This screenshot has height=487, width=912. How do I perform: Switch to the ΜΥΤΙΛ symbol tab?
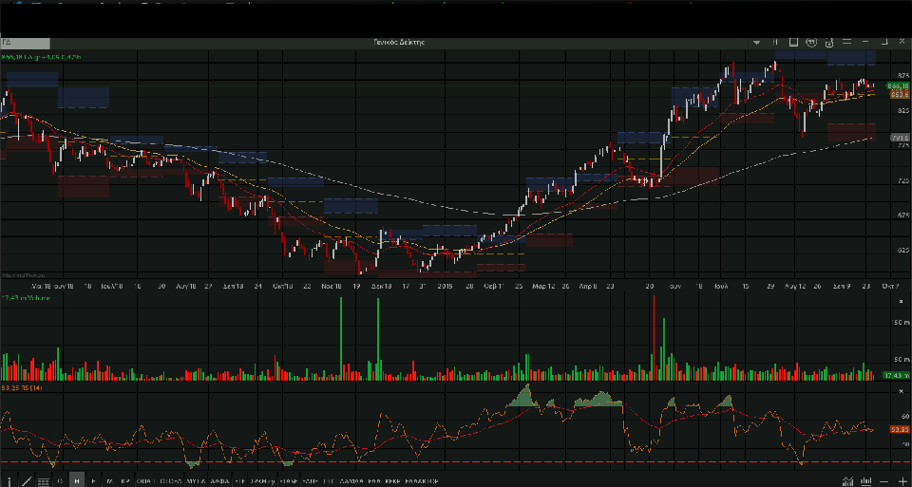point(196,481)
